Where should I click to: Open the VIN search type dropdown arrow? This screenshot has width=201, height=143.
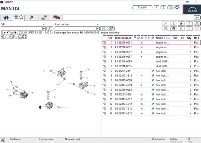coord(44,24)
